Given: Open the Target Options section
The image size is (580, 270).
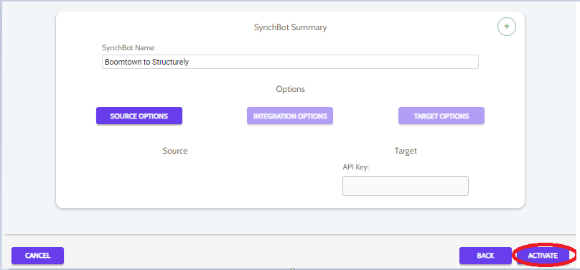Looking at the screenshot, I should [x=441, y=116].
